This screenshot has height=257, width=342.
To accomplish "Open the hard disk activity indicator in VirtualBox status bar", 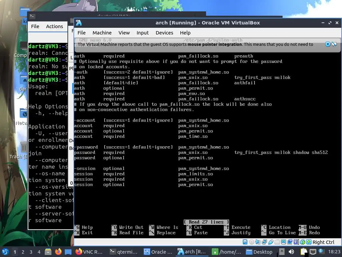I will point(245,242).
